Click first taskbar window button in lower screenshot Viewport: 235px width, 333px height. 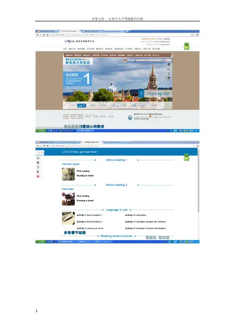(67, 241)
